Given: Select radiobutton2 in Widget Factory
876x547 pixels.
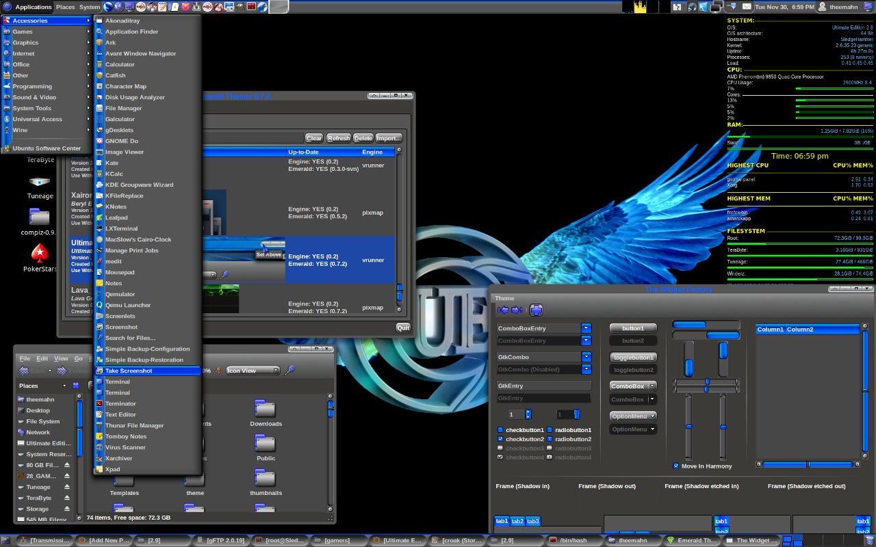Looking at the screenshot, I should pos(550,439).
